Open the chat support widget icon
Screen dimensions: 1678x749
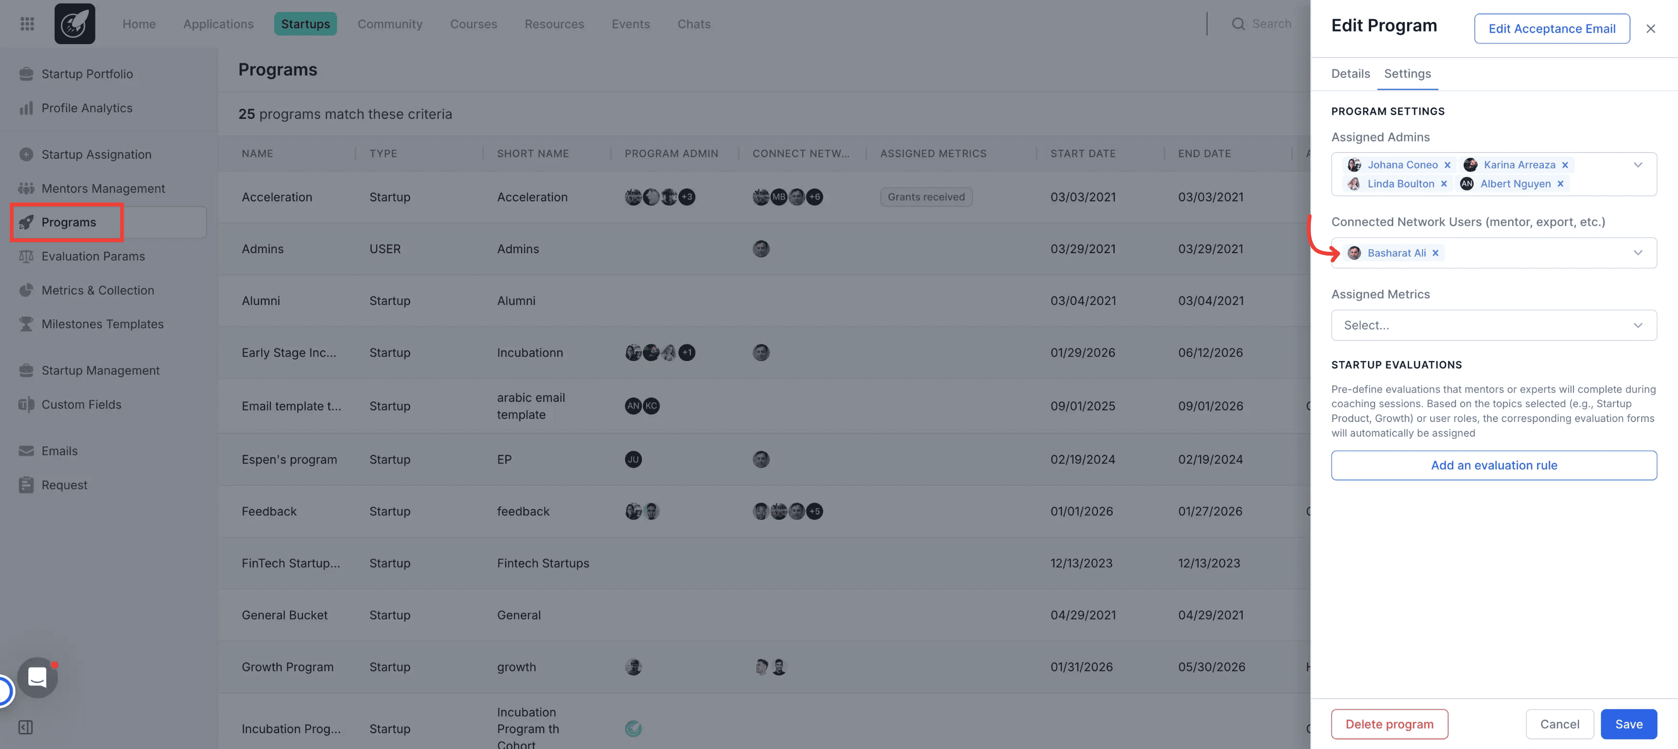point(37,678)
